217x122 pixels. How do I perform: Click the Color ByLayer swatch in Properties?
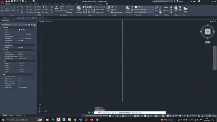(19, 30)
